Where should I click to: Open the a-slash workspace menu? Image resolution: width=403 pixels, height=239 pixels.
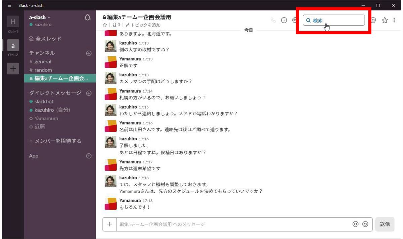(40, 17)
